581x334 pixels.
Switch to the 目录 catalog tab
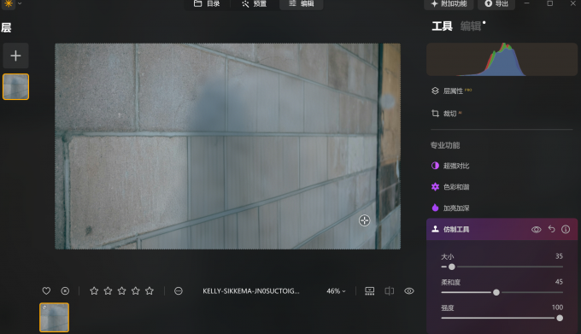(207, 3)
